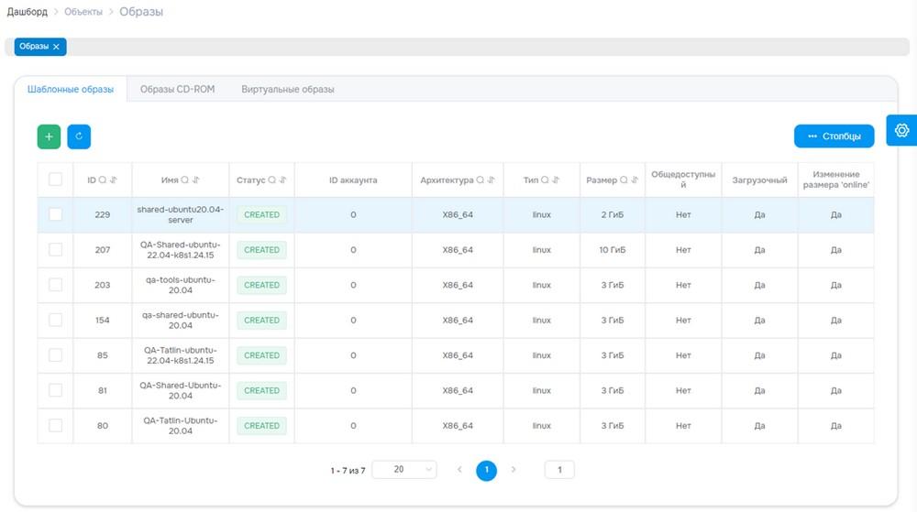
Task: Open the gear settings panel on right edge
Action: click(x=901, y=130)
